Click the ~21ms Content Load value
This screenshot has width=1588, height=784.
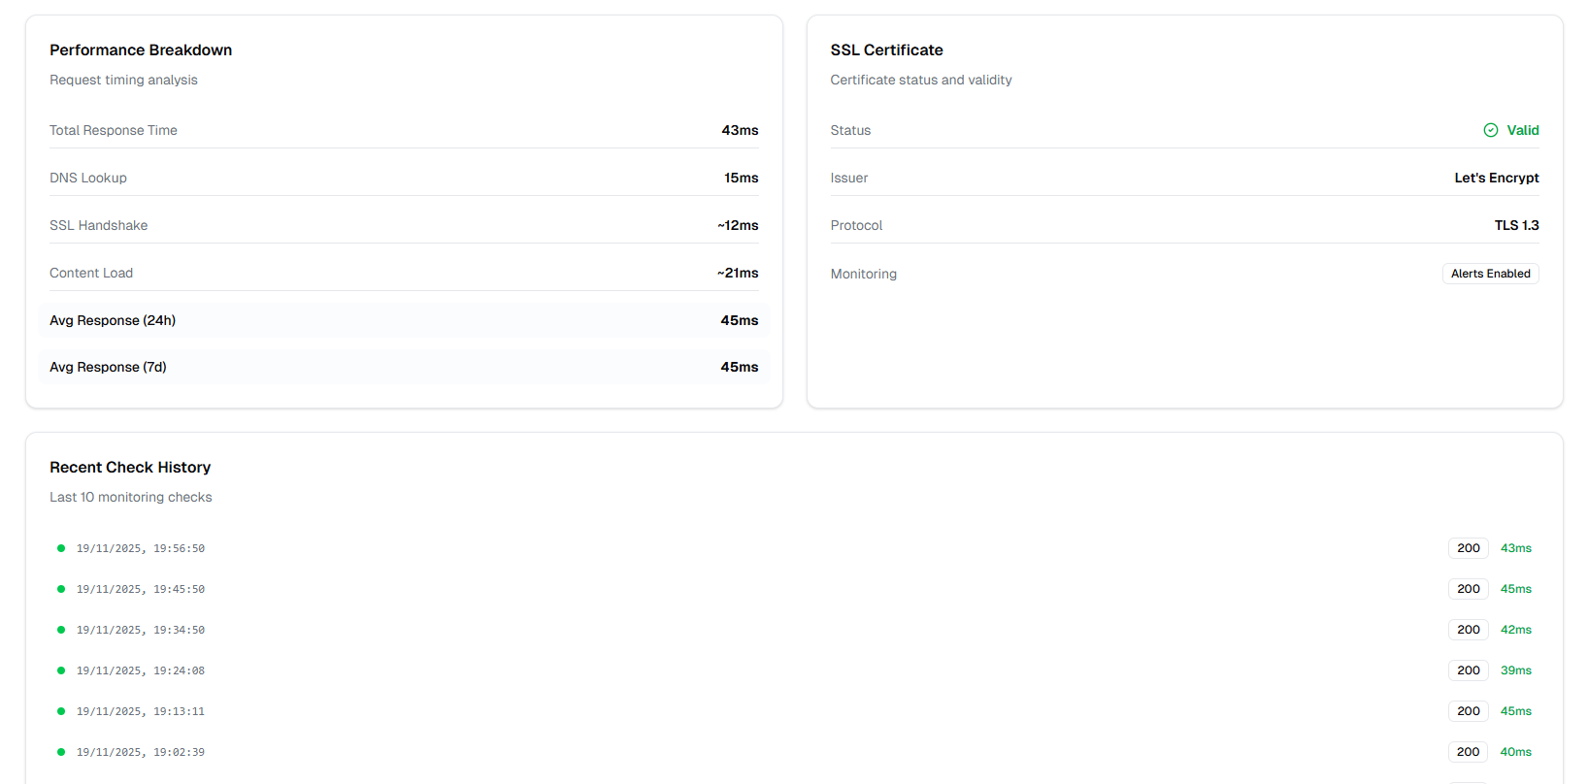[738, 273]
